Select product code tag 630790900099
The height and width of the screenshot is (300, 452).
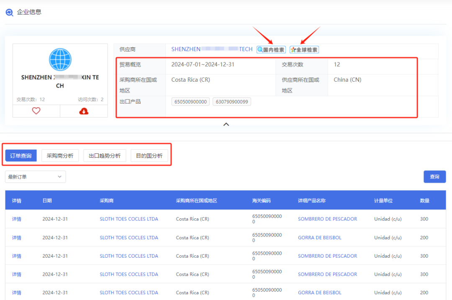(x=232, y=101)
